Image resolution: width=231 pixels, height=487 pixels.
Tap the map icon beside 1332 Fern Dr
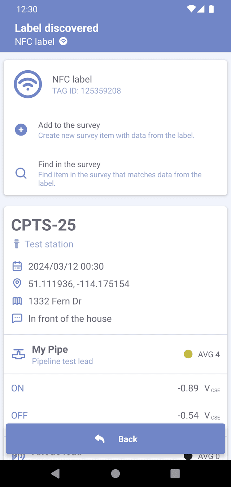tap(17, 301)
